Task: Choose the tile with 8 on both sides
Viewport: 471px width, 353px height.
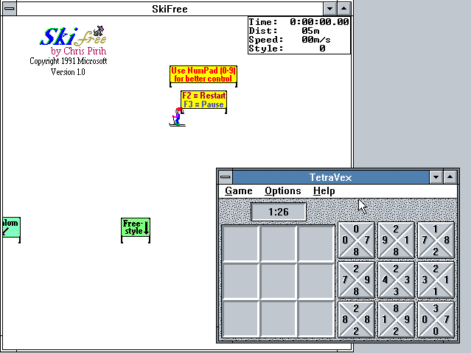Action: [356, 319]
